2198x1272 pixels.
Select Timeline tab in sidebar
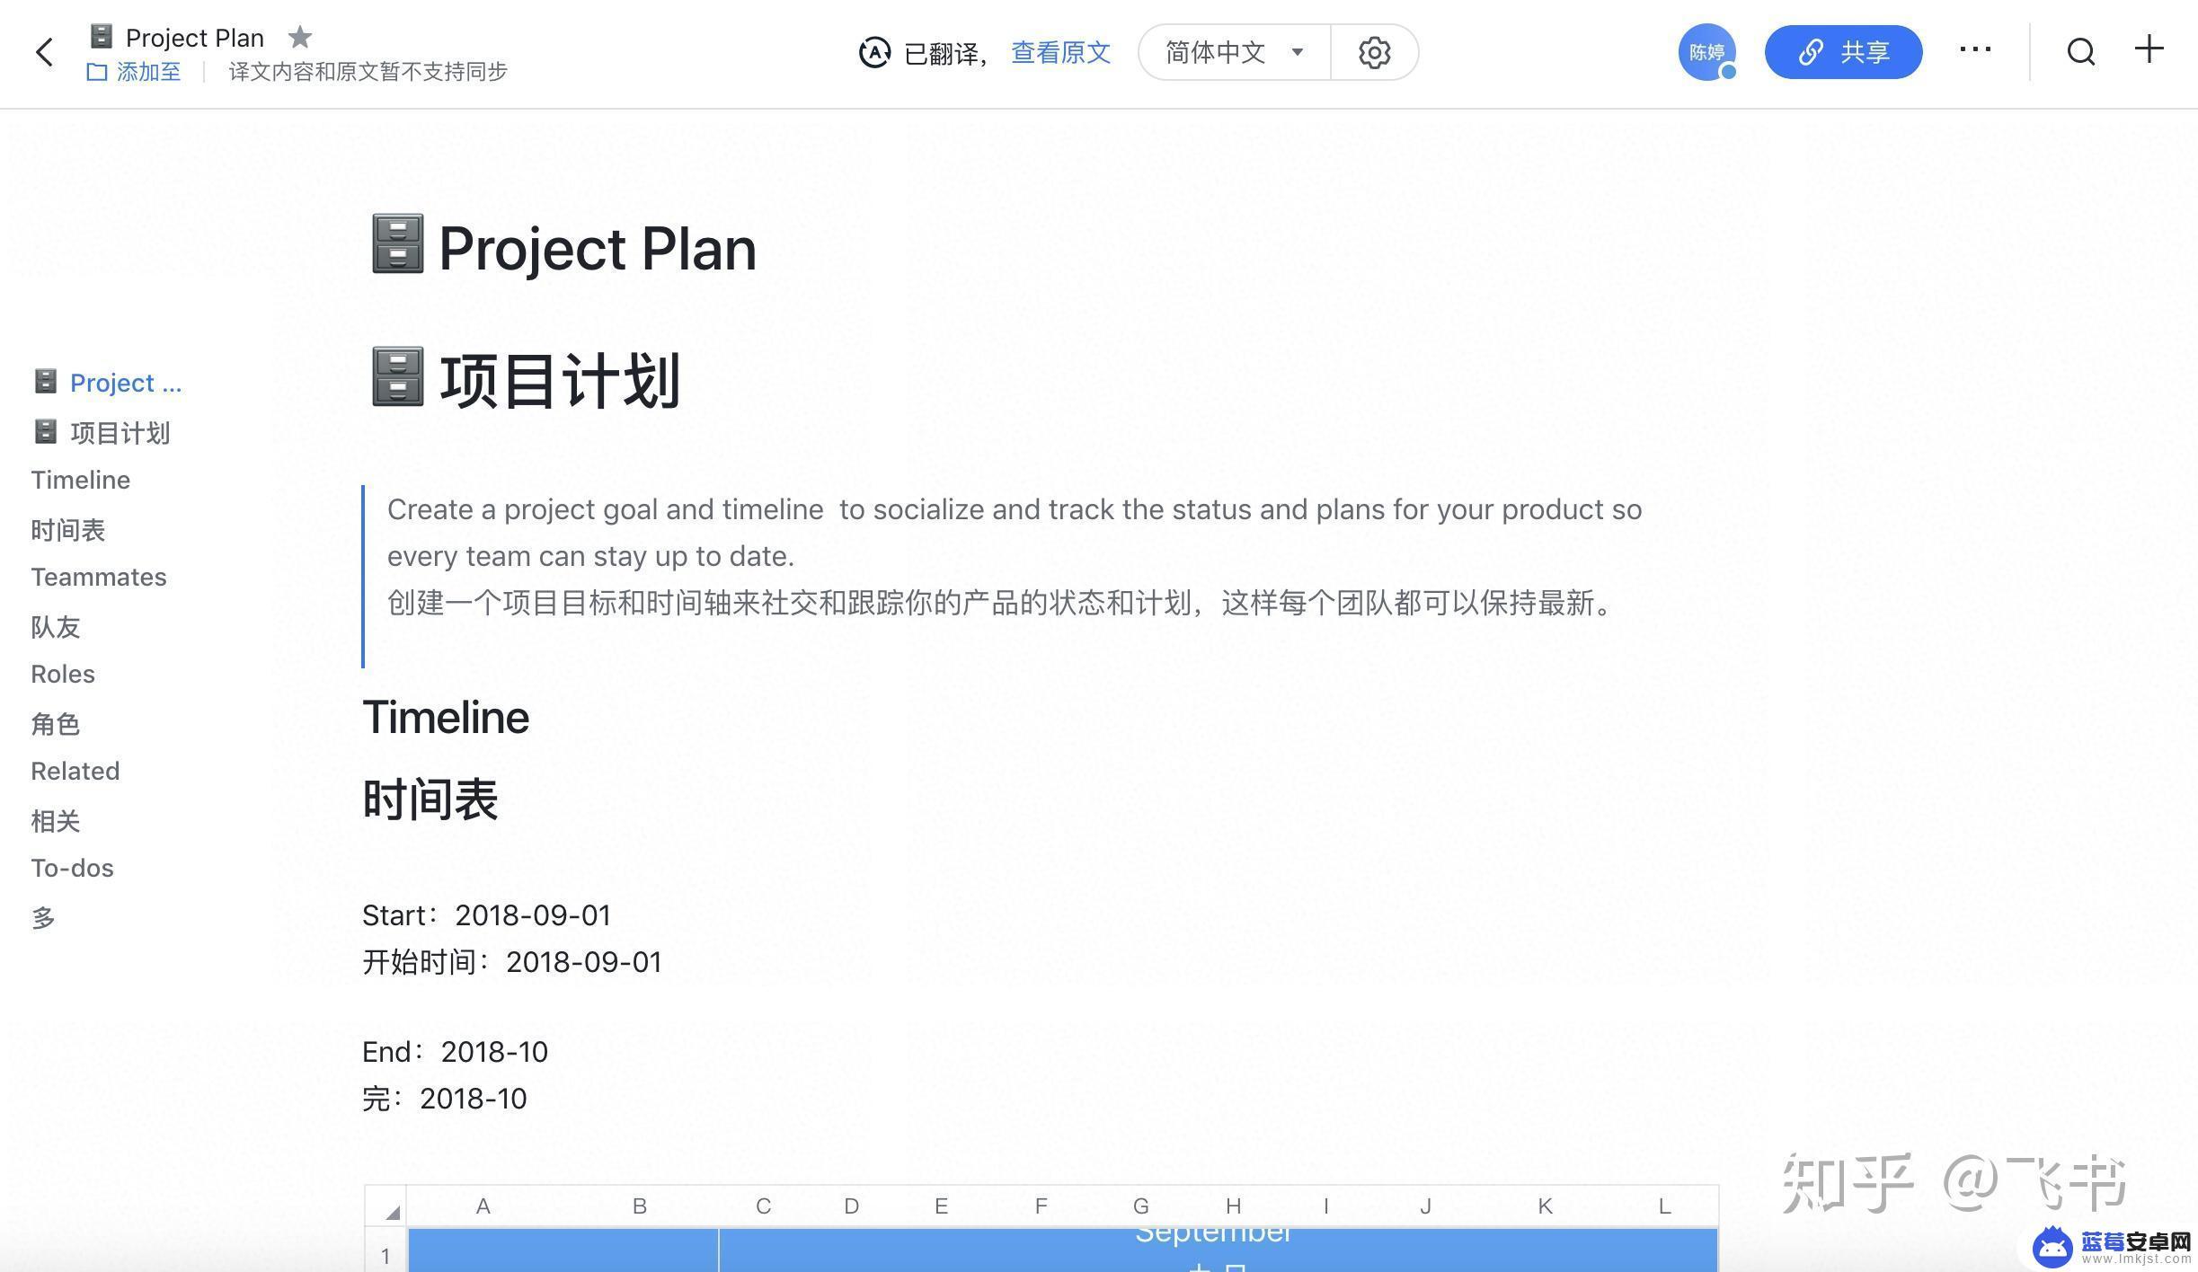click(x=79, y=479)
